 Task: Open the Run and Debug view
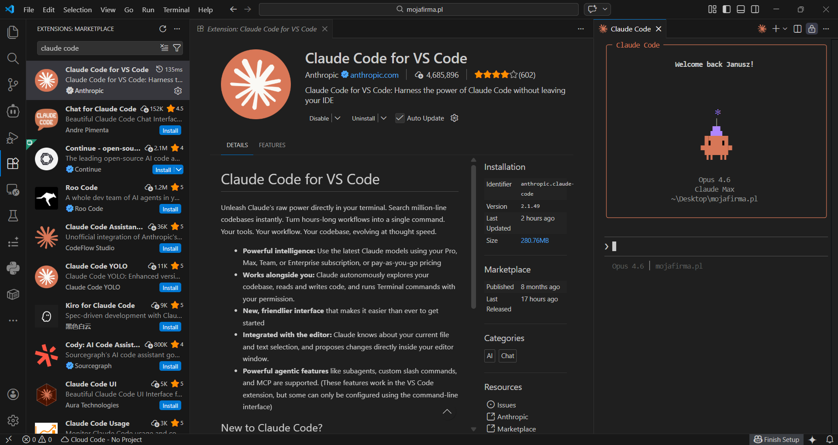tap(13, 138)
